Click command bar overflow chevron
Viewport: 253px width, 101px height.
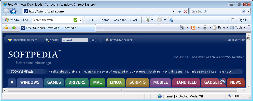point(249,25)
